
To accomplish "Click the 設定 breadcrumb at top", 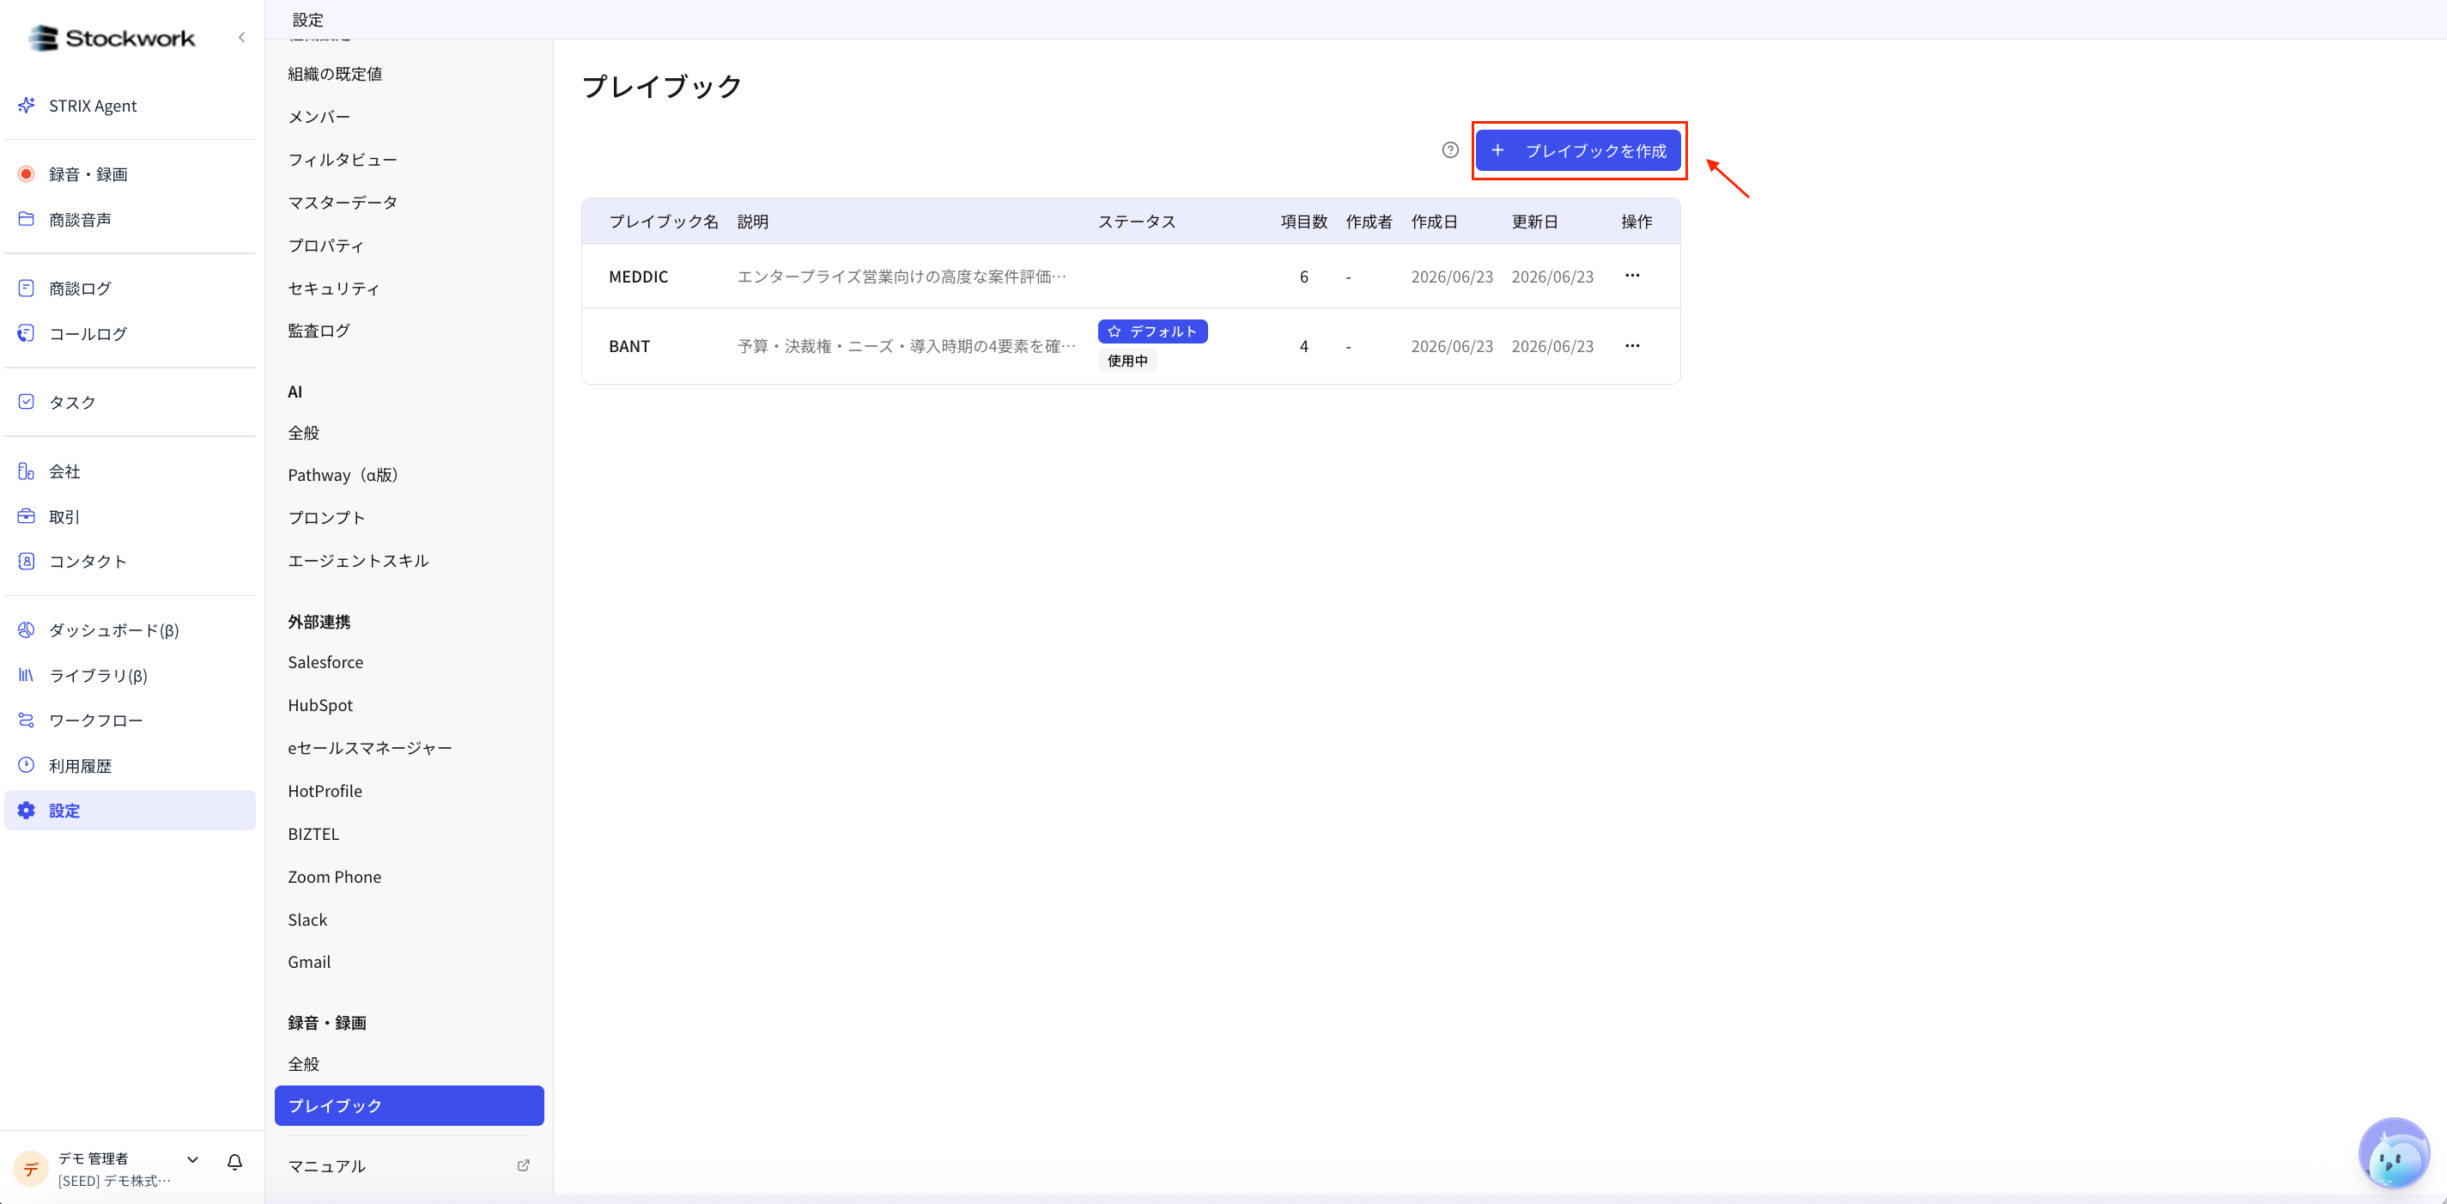I will coord(307,20).
